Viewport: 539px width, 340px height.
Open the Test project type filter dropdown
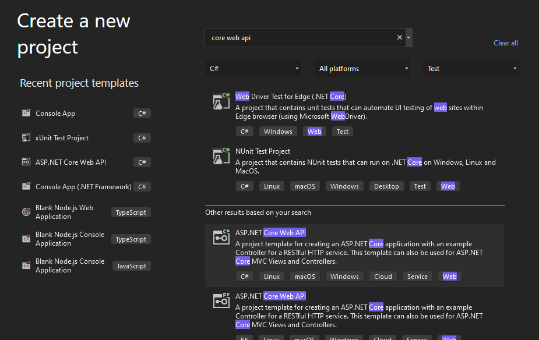click(471, 68)
